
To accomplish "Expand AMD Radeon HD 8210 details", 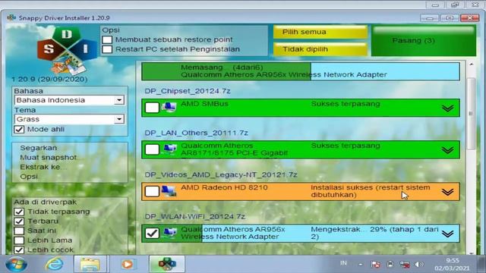I will click(x=447, y=192).
